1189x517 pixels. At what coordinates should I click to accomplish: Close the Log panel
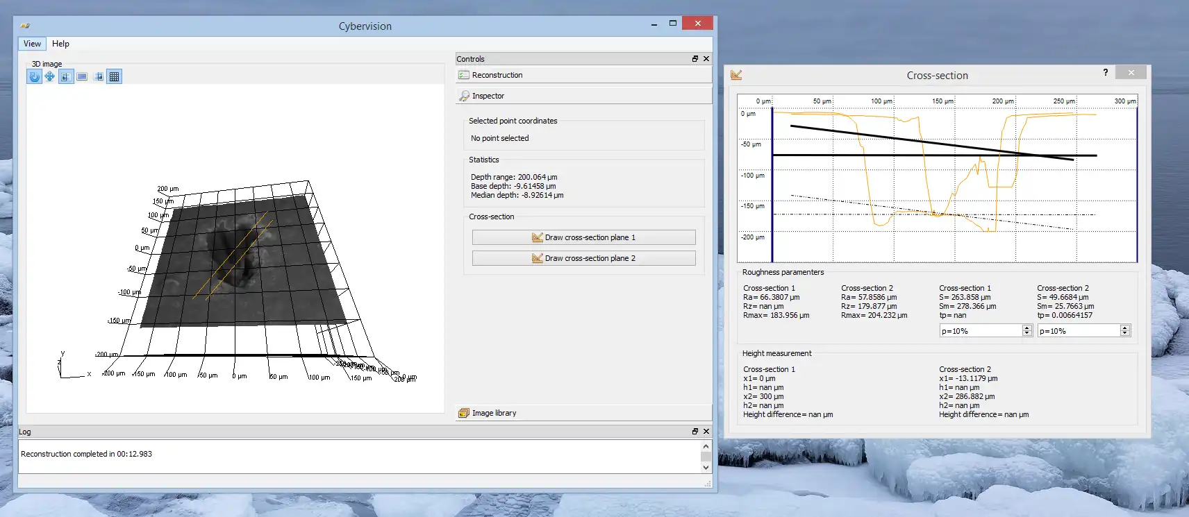706,432
